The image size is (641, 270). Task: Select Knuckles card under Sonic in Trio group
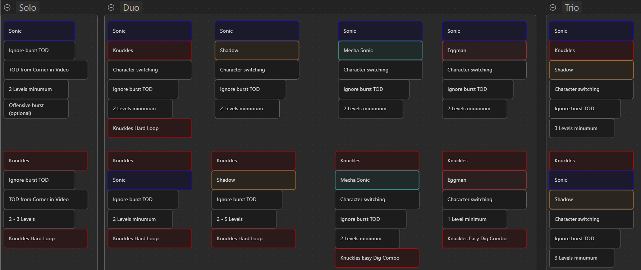591,50
